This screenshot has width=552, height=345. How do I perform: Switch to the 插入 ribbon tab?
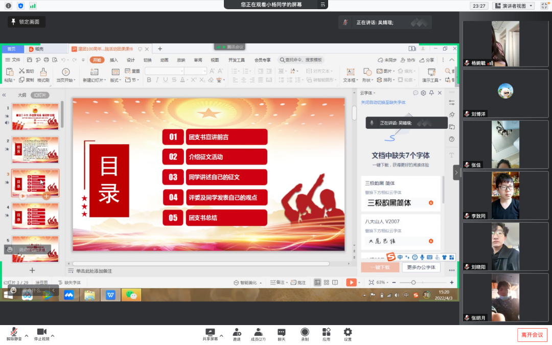[113, 60]
